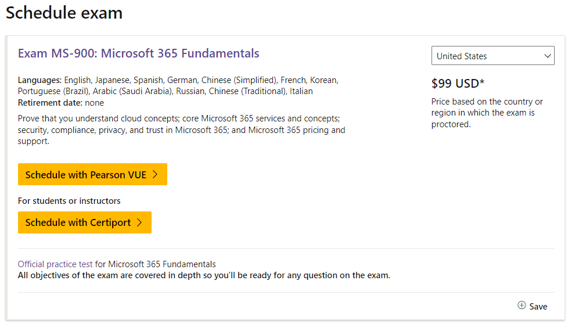Click the chevron icon on Pearson VUE button
The image size is (568, 327).
tap(155, 175)
